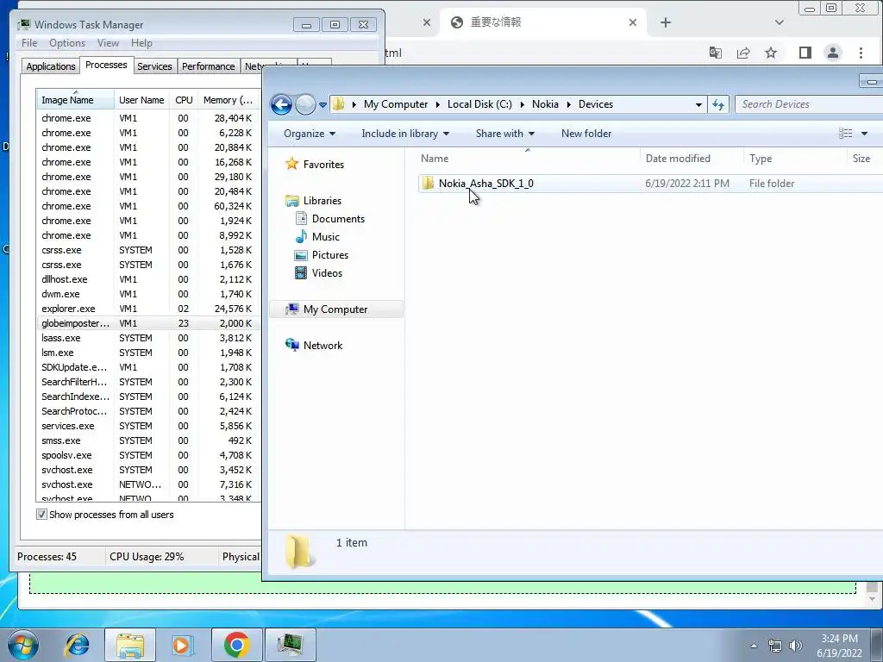The image size is (883, 662).
Task: Open Task Manager Options menu
Action: tap(67, 43)
